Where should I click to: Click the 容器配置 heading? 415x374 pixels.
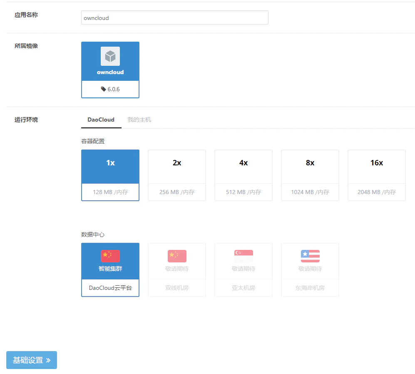coord(93,141)
